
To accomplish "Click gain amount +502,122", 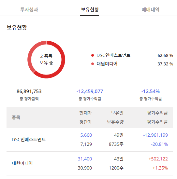I will (x=158, y=159).
